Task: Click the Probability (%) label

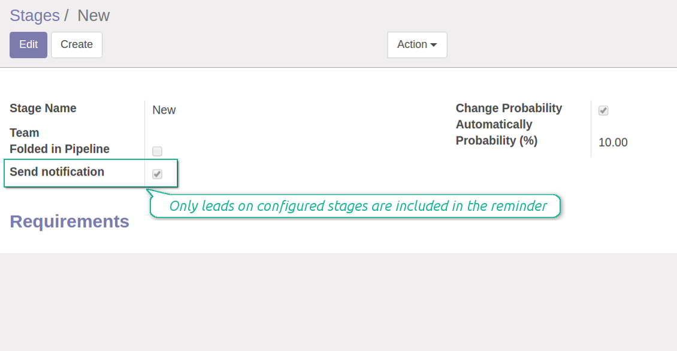Action: (497, 141)
